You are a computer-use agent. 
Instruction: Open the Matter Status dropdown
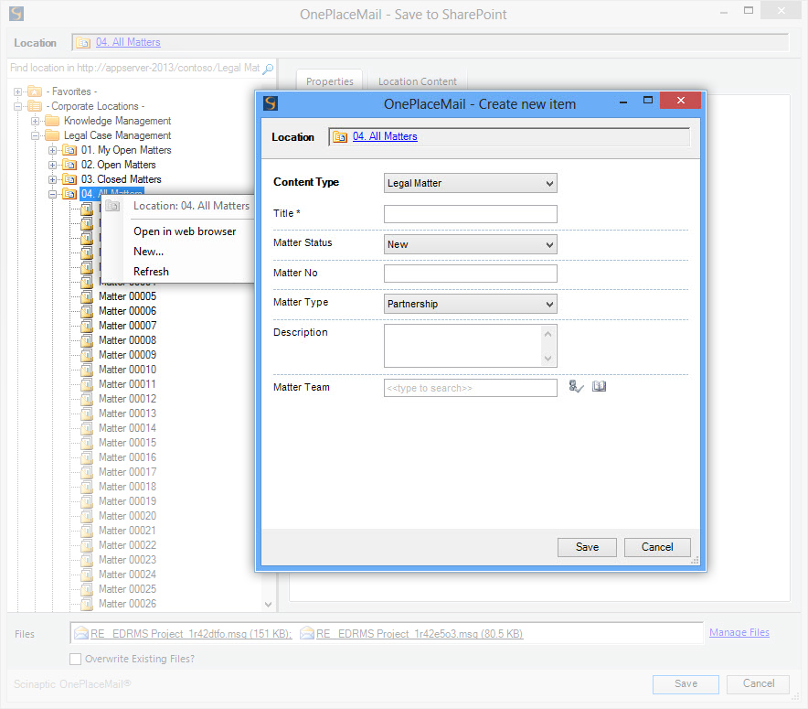point(550,244)
